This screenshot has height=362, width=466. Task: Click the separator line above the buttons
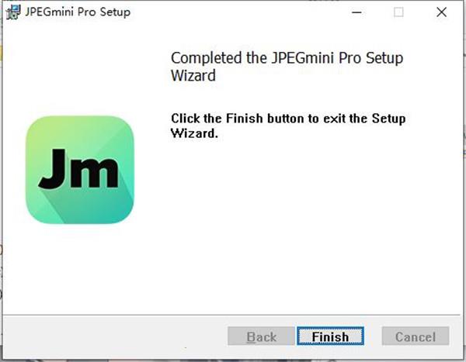coord(231,315)
